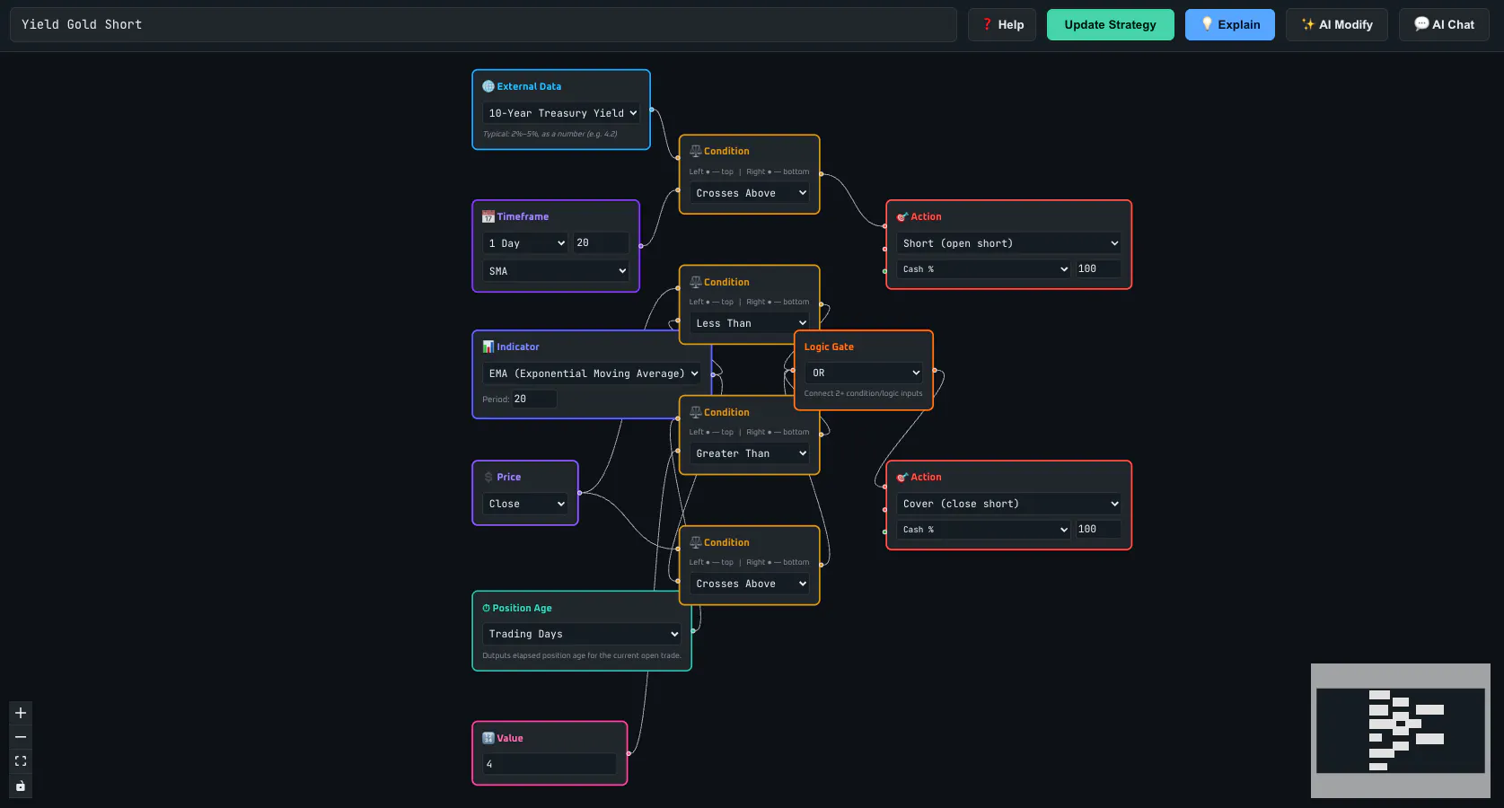Click the EMA Period input field
1504x808 pixels.
(x=534, y=399)
